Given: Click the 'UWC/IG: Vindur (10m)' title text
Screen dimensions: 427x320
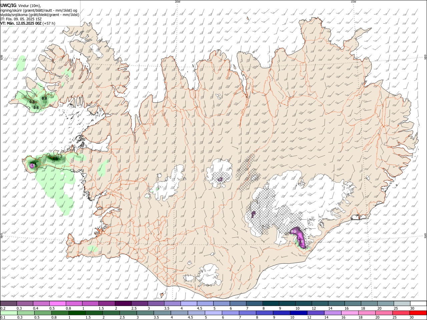Looking at the screenshot, I should click(20, 5).
